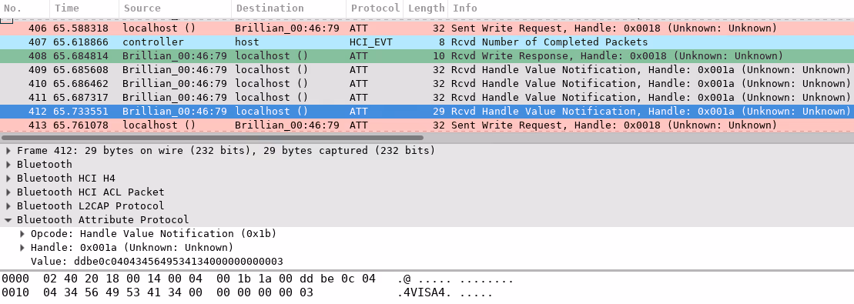The height and width of the screenshot is (304, 854).
Task: Select packet 409 Handle Value Notification
Action: coord(427,70)
